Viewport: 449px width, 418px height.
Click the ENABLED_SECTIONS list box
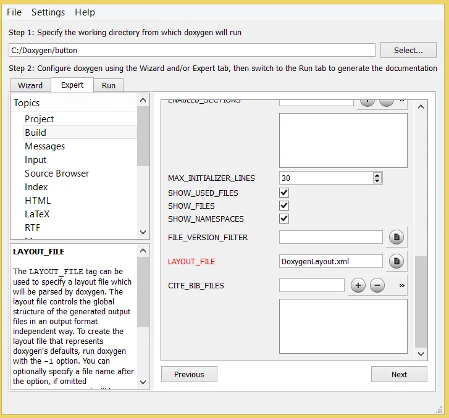coord(343,140)
